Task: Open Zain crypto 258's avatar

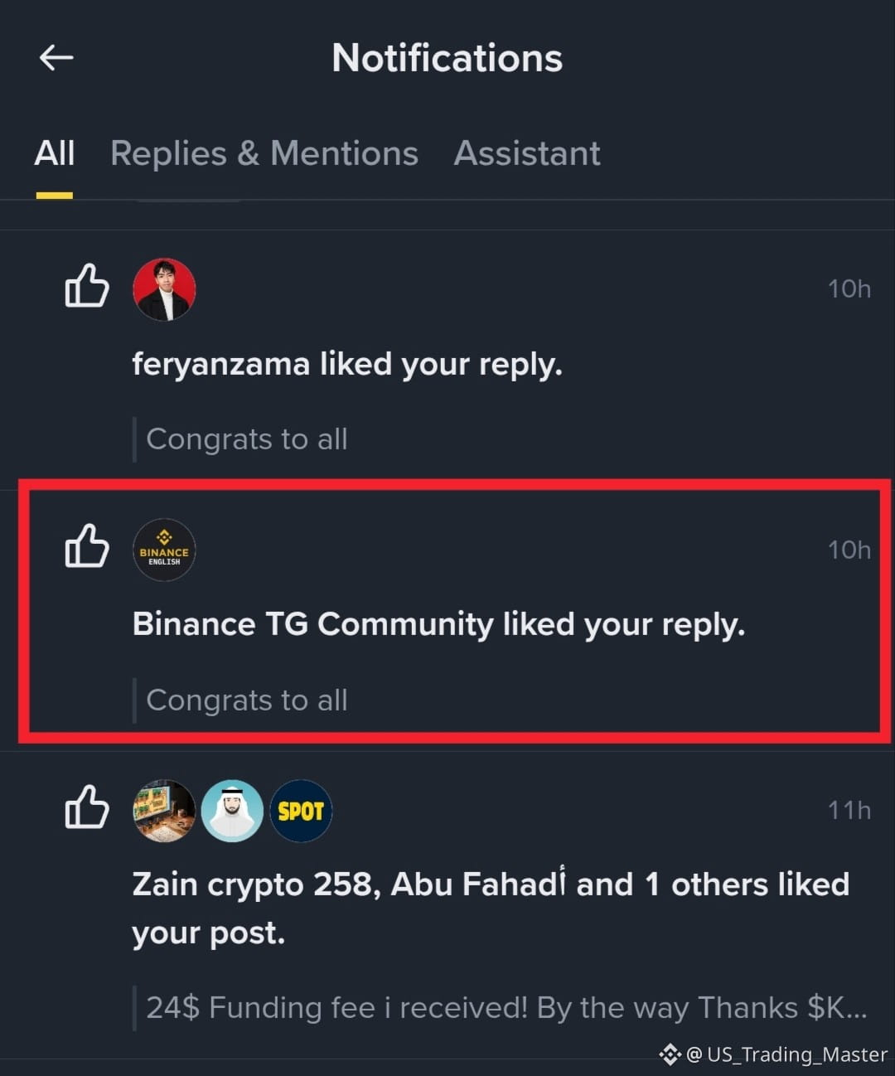Action: 164,811
